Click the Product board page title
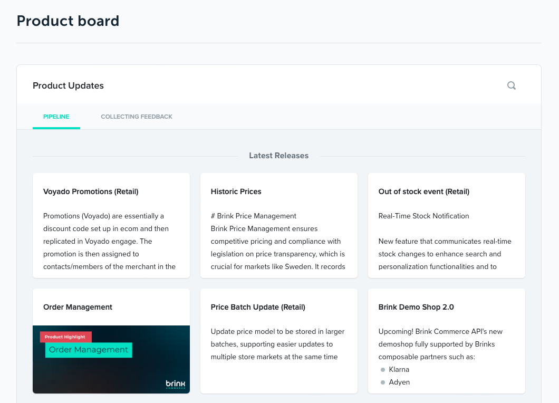This screenshot has width=559, height=403. pos(68,21)
